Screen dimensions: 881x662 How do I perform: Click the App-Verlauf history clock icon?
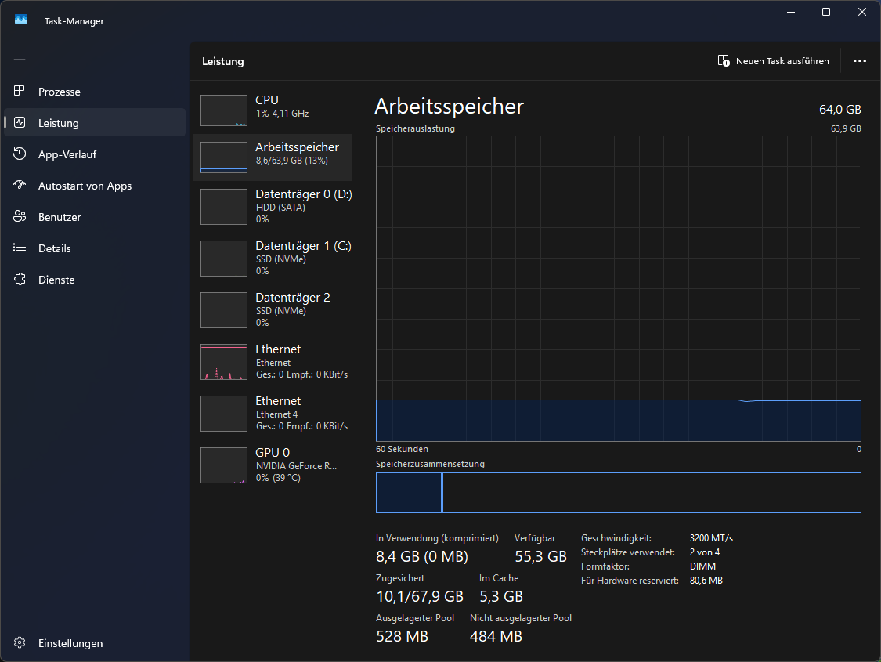pos(20,154)
